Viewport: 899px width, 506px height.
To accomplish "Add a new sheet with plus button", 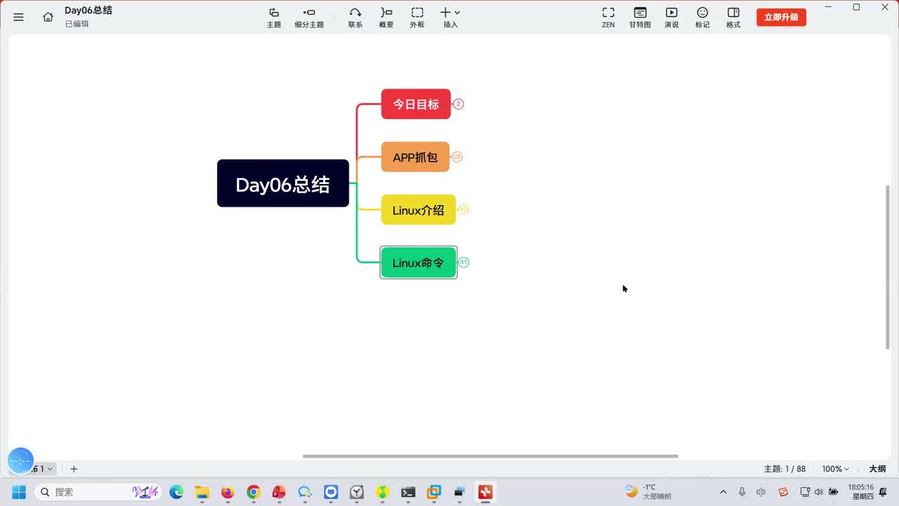I will [74, 469].
